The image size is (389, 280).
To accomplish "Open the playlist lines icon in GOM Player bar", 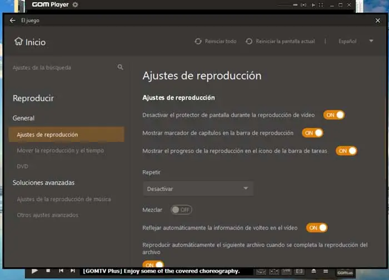I will pos(326,271).
